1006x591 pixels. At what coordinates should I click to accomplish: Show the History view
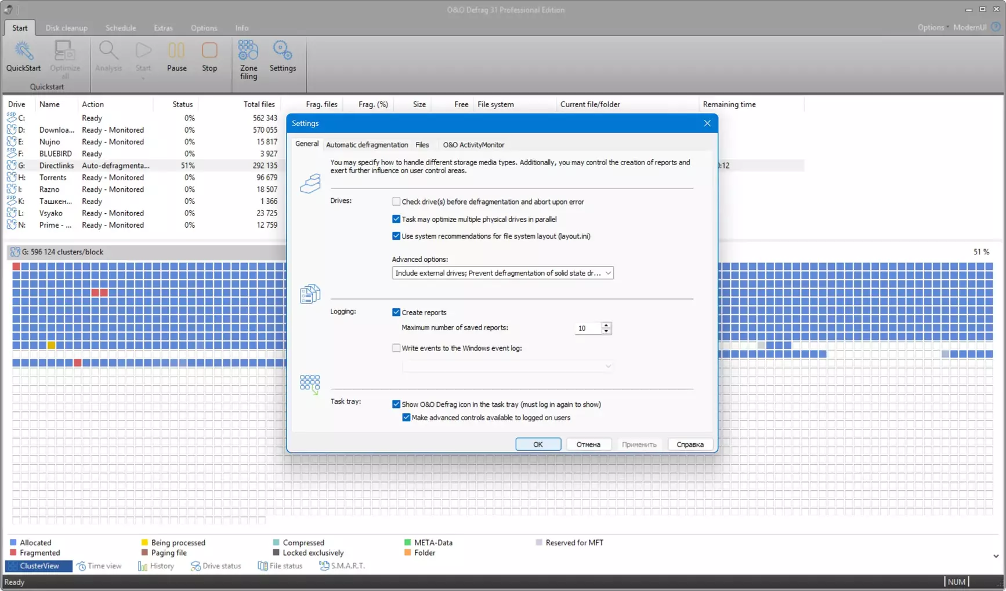coord(156,566)
